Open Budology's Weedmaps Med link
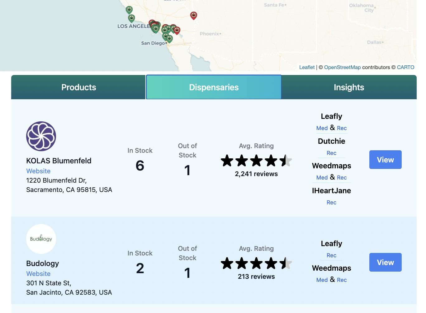 coord(322,280)
